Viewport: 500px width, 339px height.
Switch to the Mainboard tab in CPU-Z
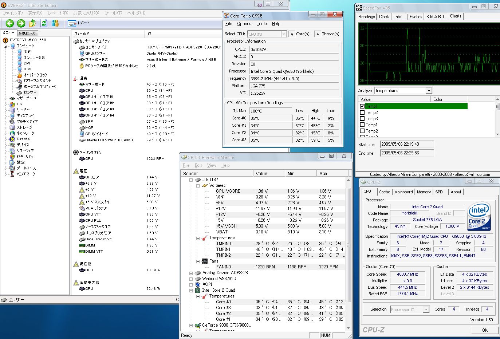coord(403,192)
